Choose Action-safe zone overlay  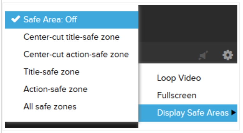[72, 89]
